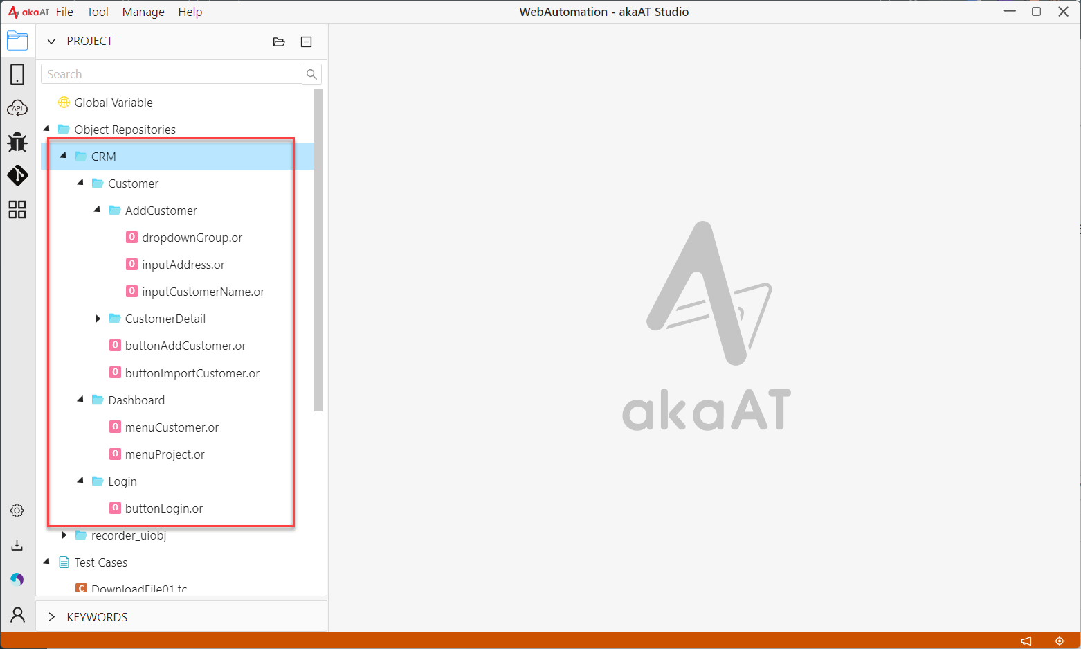Select inputAddress.or file
The width and height of the screenshot is (1081, 649).
183,265
